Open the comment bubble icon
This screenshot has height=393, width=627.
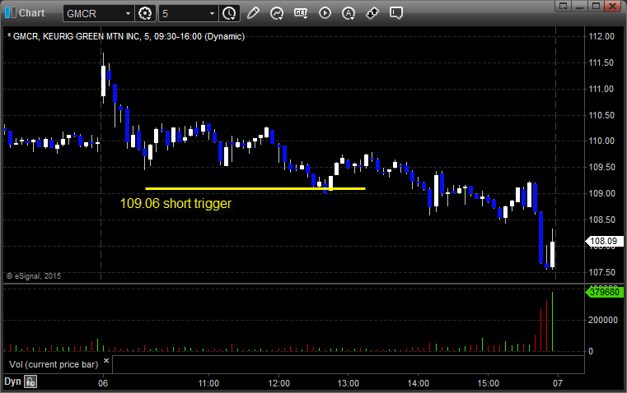pos(395,13)
